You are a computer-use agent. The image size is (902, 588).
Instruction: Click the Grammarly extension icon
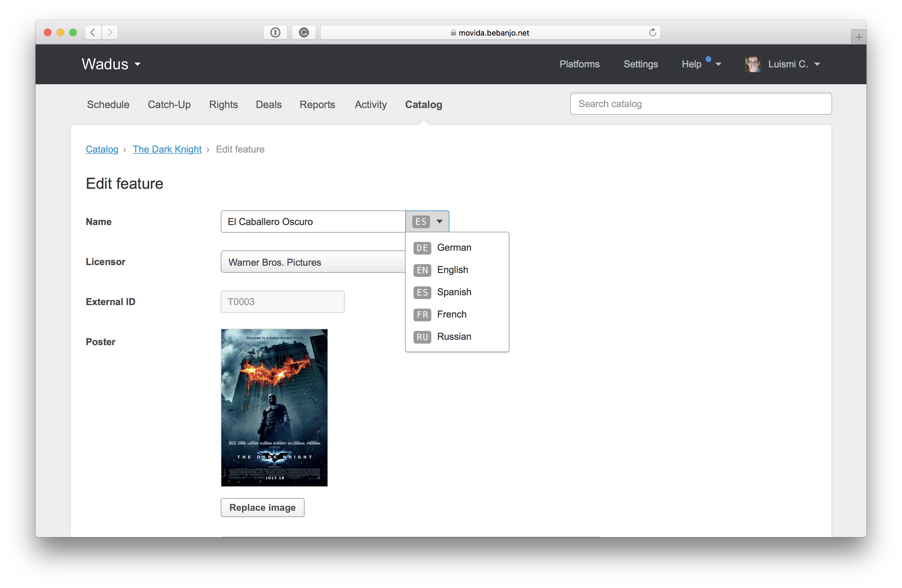click(x=304, y=33)
